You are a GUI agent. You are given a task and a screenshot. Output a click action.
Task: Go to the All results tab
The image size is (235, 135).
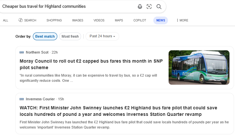6,20
